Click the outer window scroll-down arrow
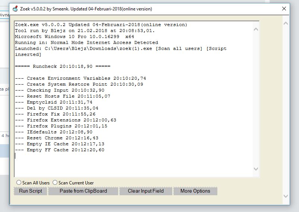 coord(286,196)
